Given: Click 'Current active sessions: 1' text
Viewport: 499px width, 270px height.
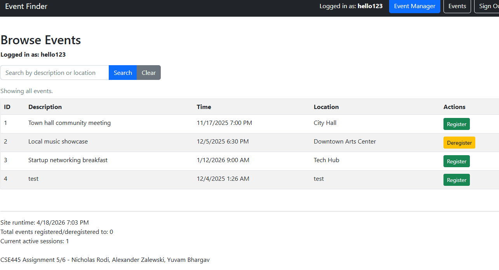Looking at the screenshot, I should tap(35, 241).
